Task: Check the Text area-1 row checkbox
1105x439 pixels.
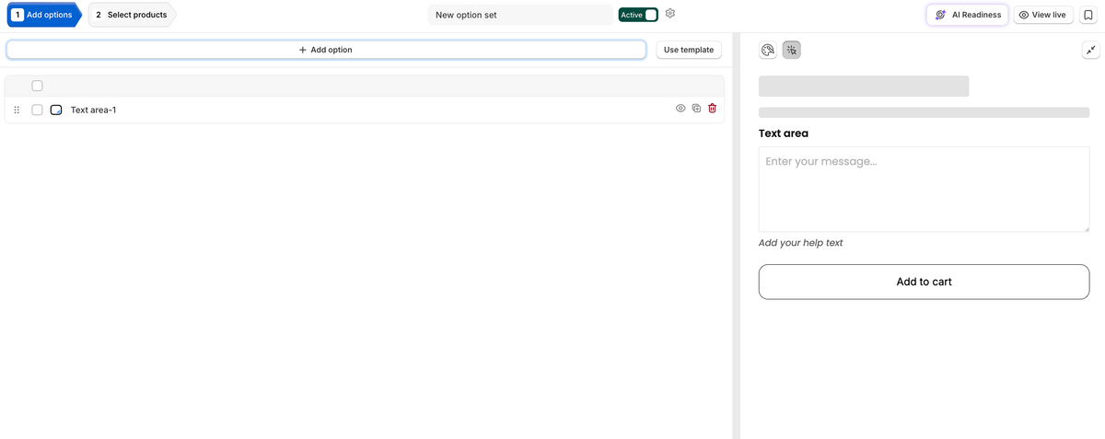Action: 37,110
